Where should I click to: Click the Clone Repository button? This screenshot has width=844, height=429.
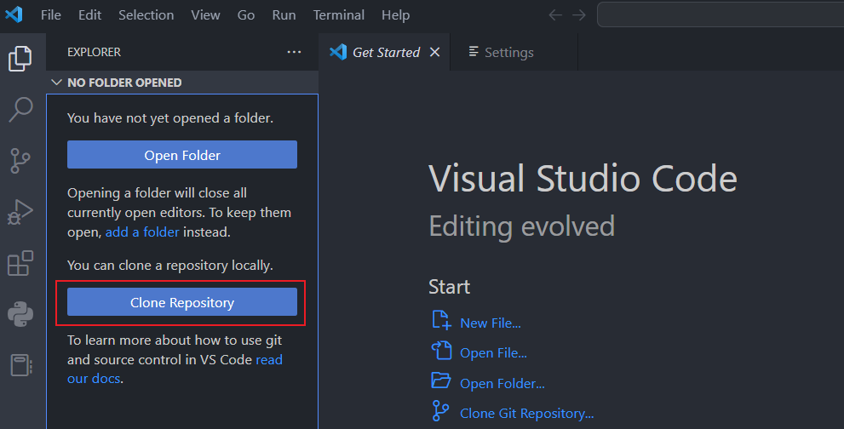pos(182,302)
